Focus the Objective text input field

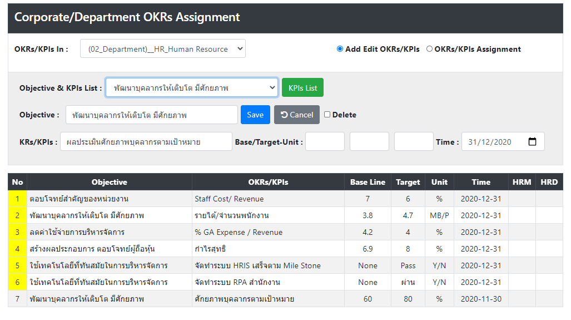151,115
